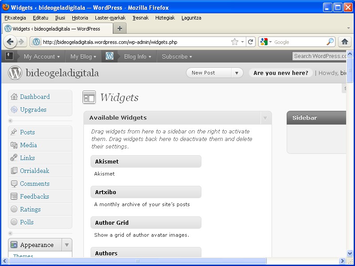Expand the My Account dropdown
The height and width of the screenshot is (266, 355).
[42, 56]
